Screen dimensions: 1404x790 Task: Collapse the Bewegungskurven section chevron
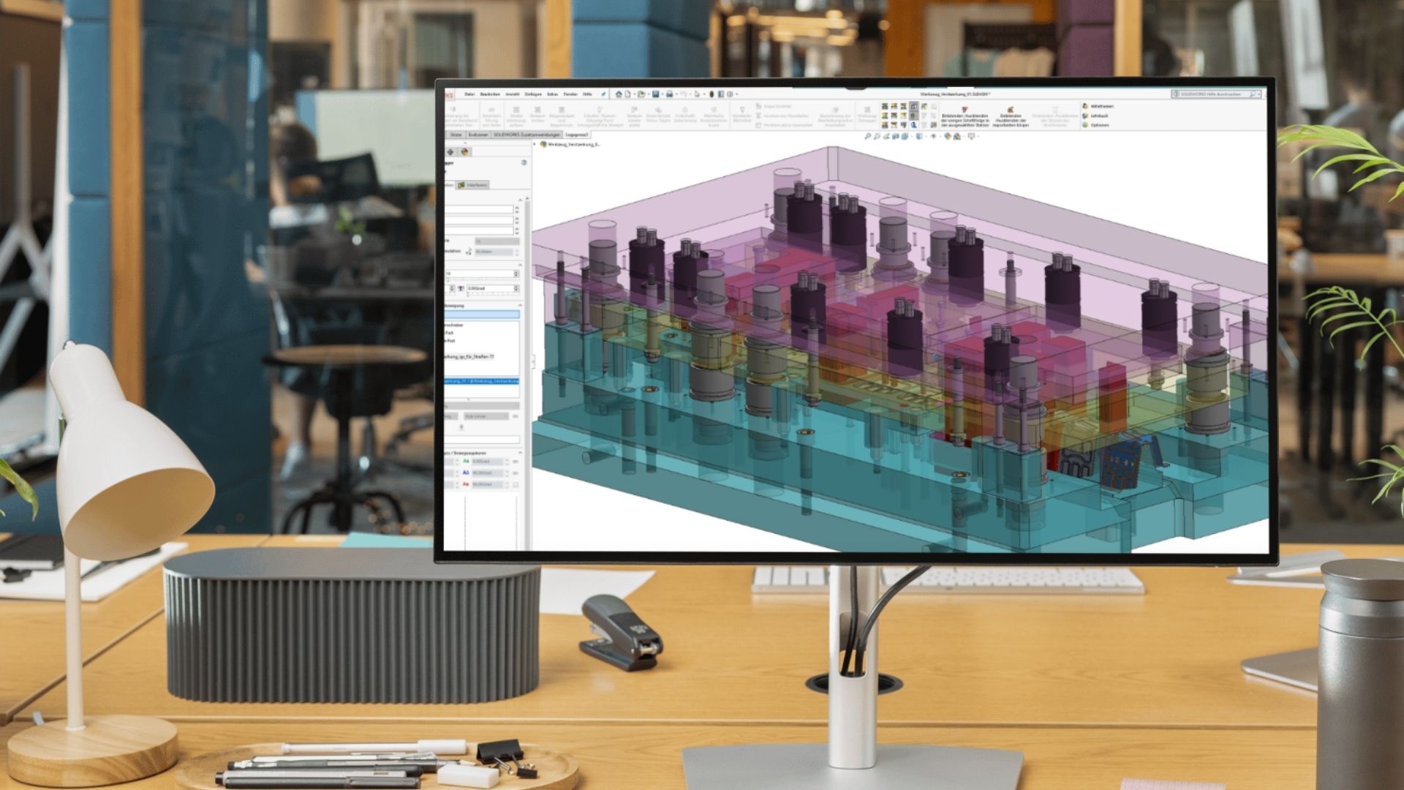pos(520,453)
